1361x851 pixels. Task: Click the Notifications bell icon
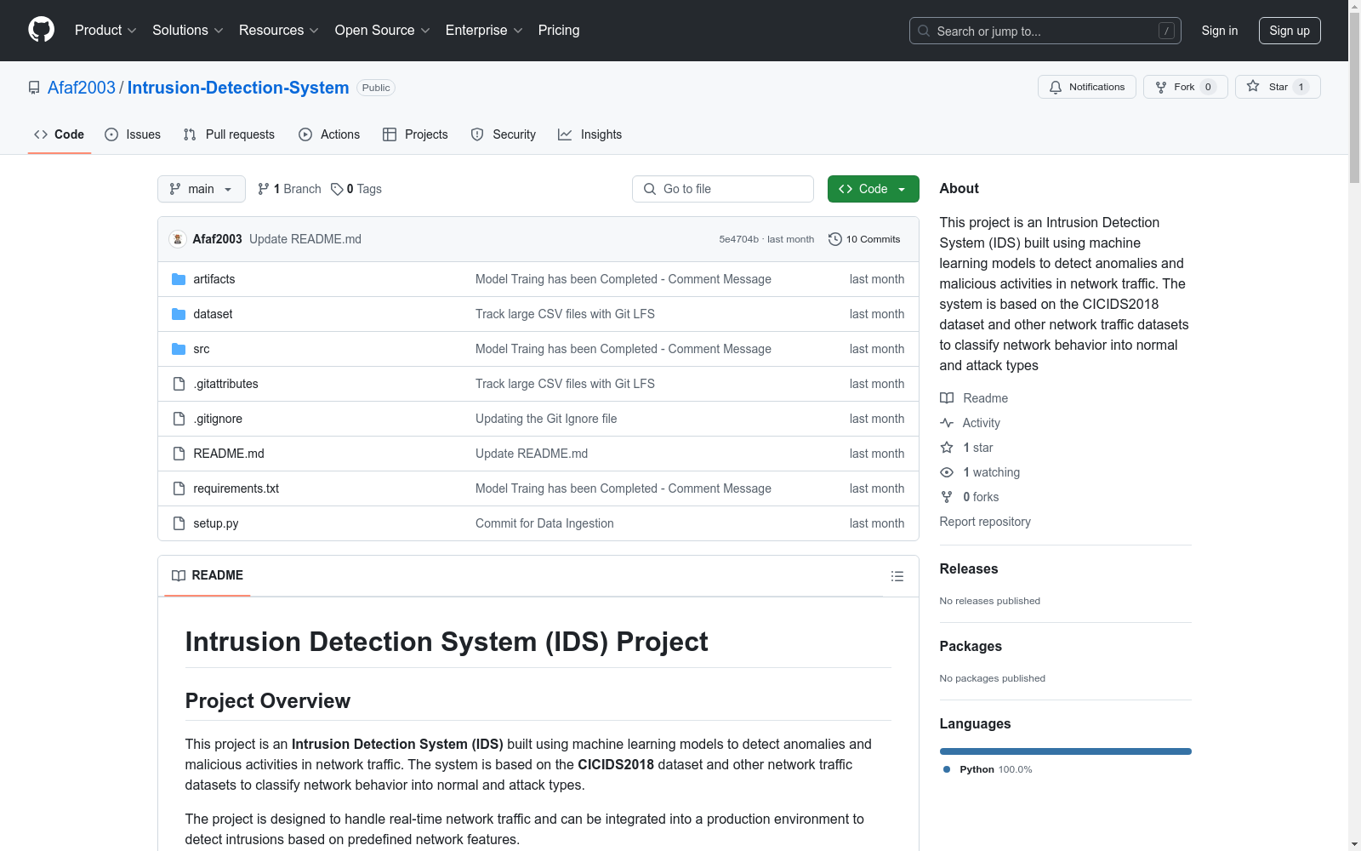coord(1056,87)
